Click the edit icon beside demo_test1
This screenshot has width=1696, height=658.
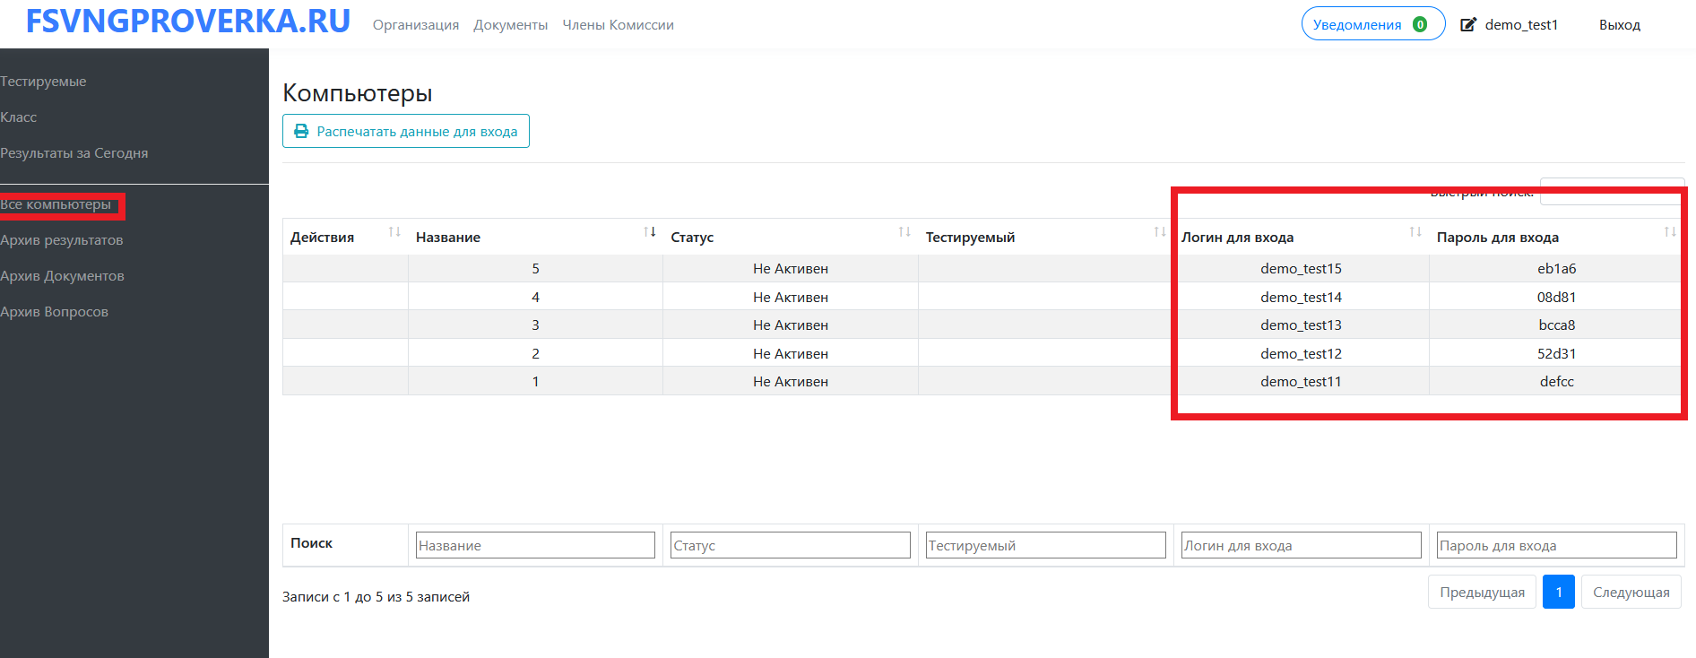[x=1468, y=25]
